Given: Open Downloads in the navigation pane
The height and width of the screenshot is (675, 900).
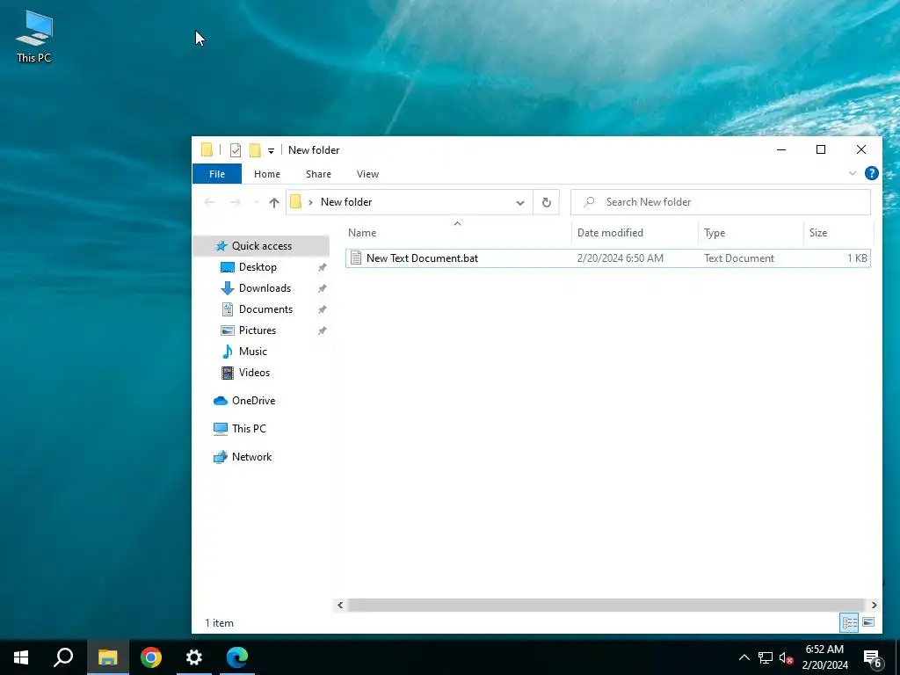Looking at the screenshot, I should click(265, 288).
